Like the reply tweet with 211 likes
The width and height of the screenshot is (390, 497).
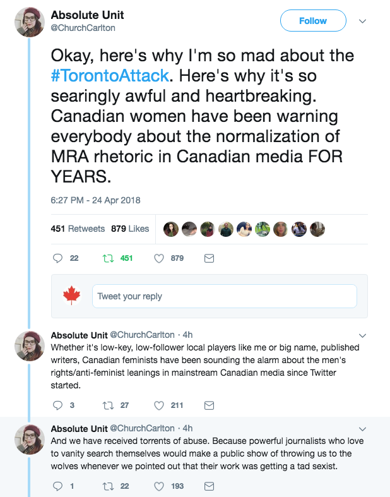[159, 405]
